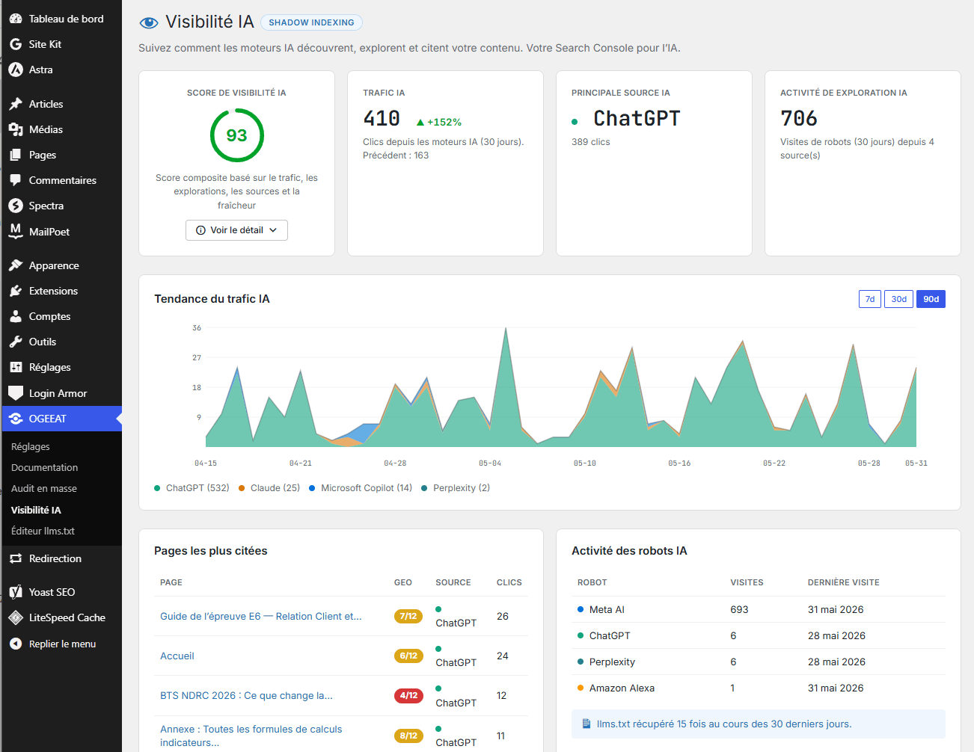
Task: Click the MailPoet icon
Action: pos(16,231)
